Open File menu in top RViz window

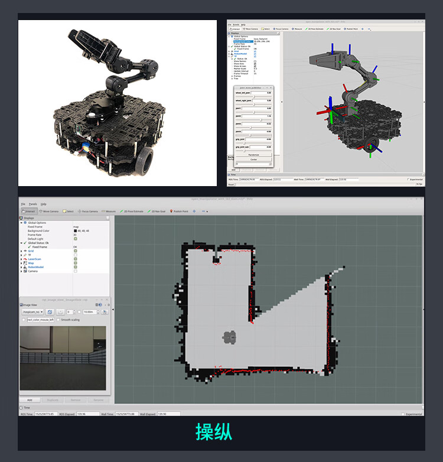pyautogui.click(x=229, y=25)
